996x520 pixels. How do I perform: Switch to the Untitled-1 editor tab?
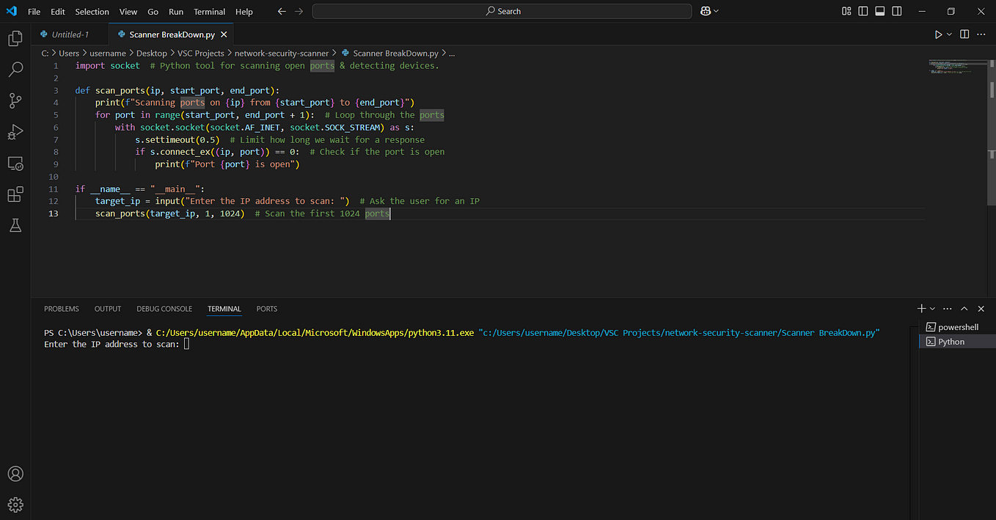(x=70, y=34)
